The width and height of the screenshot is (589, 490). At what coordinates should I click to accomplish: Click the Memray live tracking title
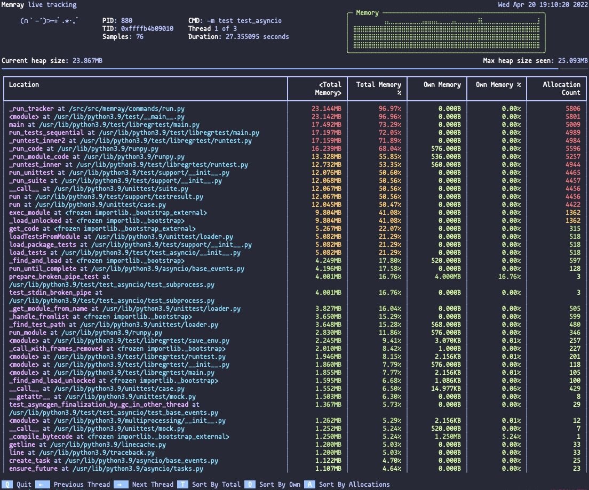[39, 4]
